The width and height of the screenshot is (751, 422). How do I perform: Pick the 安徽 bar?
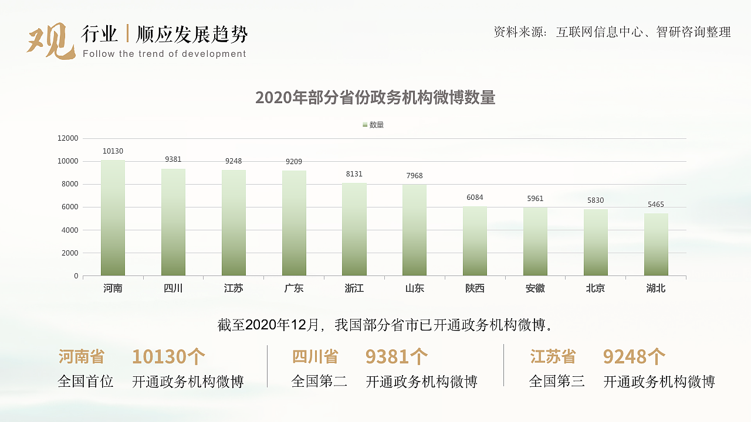click(x=535, y=241)
